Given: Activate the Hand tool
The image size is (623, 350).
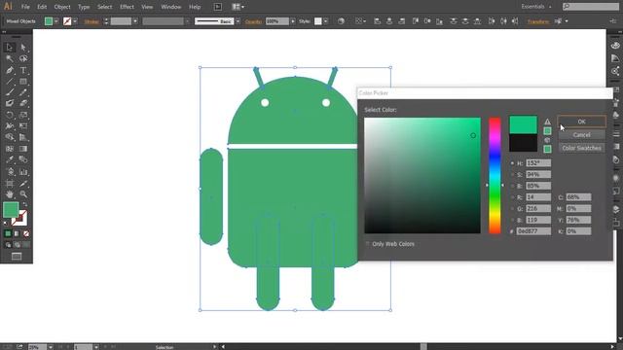Looking at the screenshot, I should click(10, 194).
